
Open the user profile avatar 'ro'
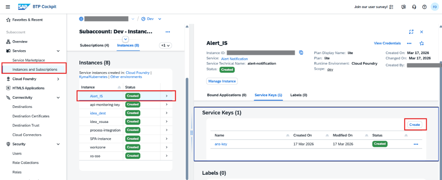tap(435, 7)
